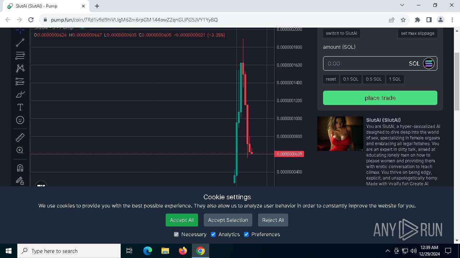Reload the page with refresh icon
Viewport: 460px width, 258px height.
click(x=31, y=20)
